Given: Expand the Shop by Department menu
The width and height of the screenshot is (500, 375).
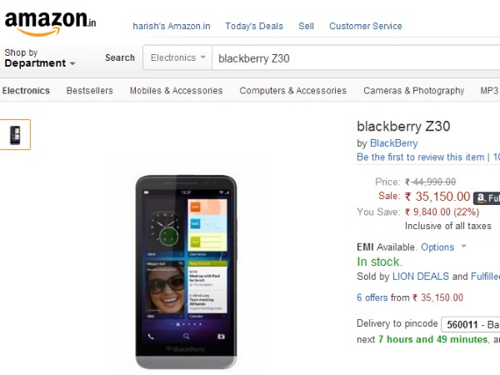Looking at the screenshot, I should pos(40,58).
